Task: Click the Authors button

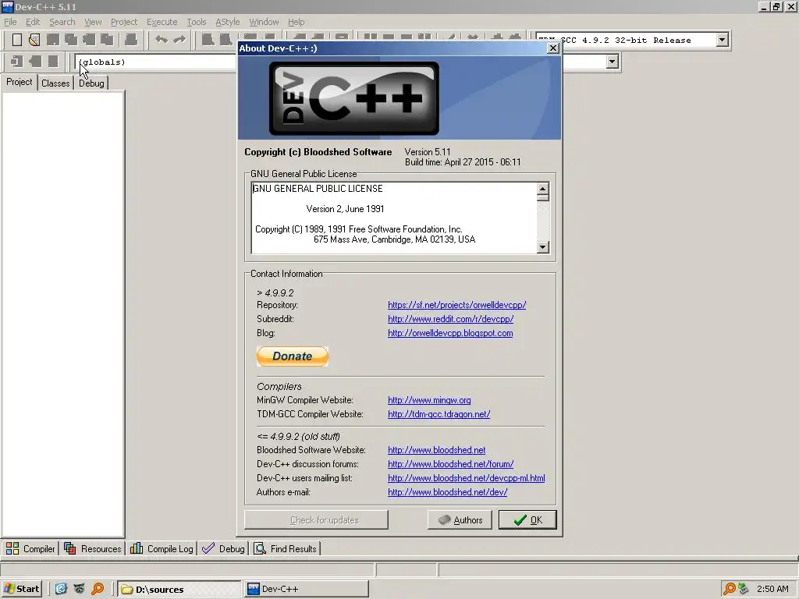Action: (460, 520)
